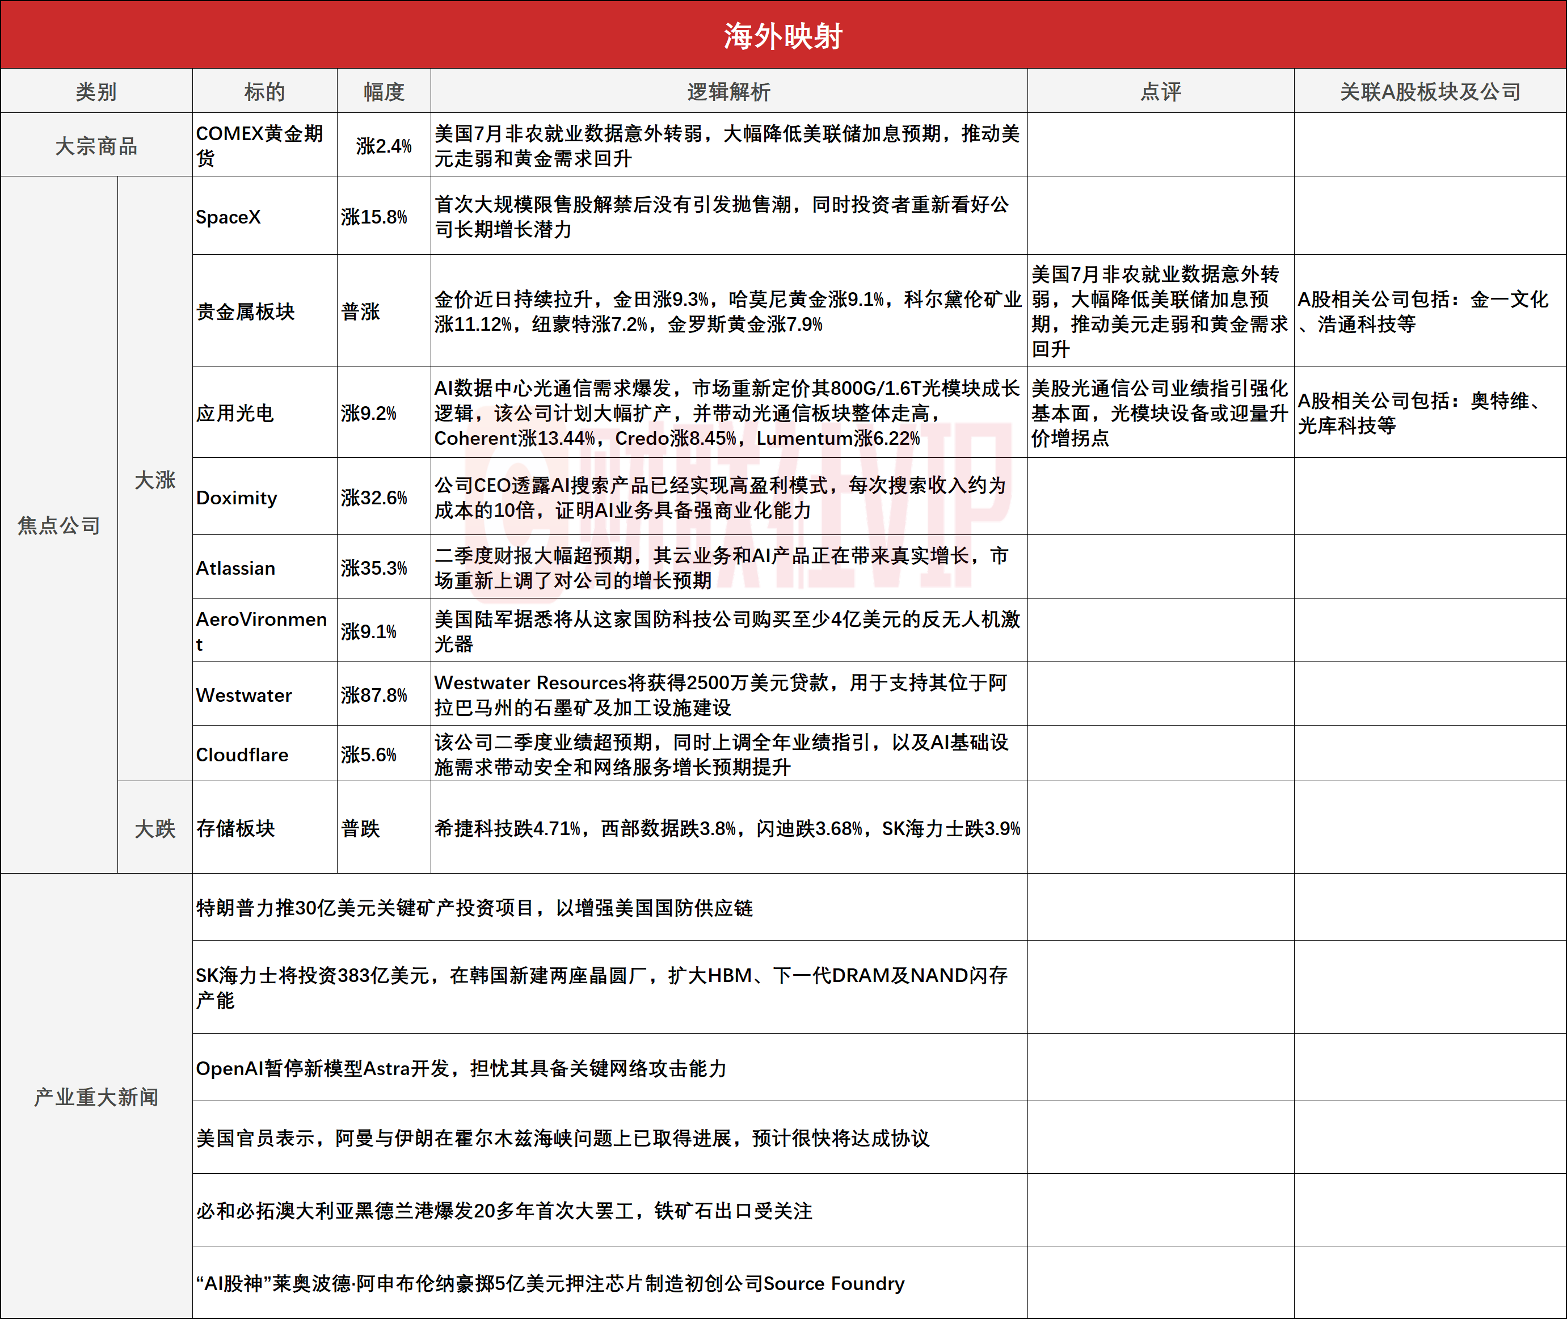1567x1319 pixels.
Task: Select the 点评 column header
Action: [x=1161, y=91]
